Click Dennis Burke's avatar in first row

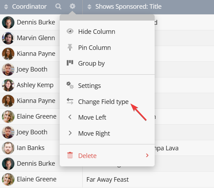[x=8, y=22]
